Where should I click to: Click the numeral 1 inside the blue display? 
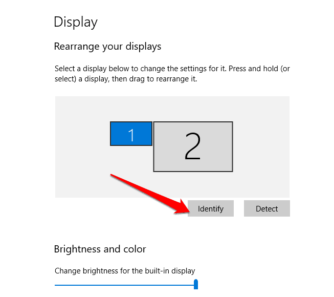click(131, 135)
